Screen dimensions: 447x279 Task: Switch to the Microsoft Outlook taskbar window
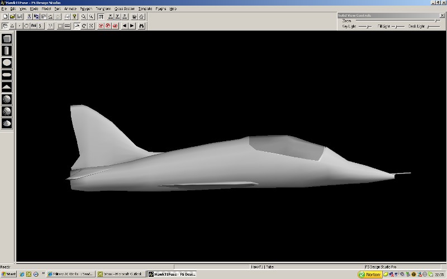pos(121,274)
